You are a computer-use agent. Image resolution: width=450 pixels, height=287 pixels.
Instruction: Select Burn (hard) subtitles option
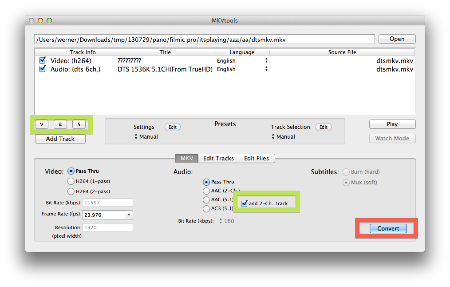click(346, 172)
